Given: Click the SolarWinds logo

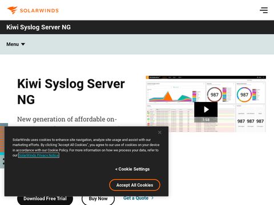Looking at the screenshot, I should 33,10.
